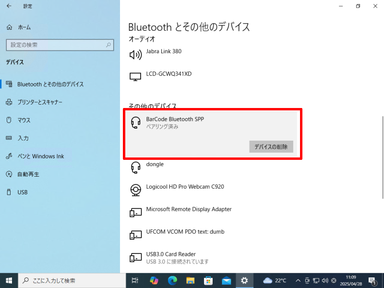
Task: Open 入力 settings page
Action: [x=23, y=138]
